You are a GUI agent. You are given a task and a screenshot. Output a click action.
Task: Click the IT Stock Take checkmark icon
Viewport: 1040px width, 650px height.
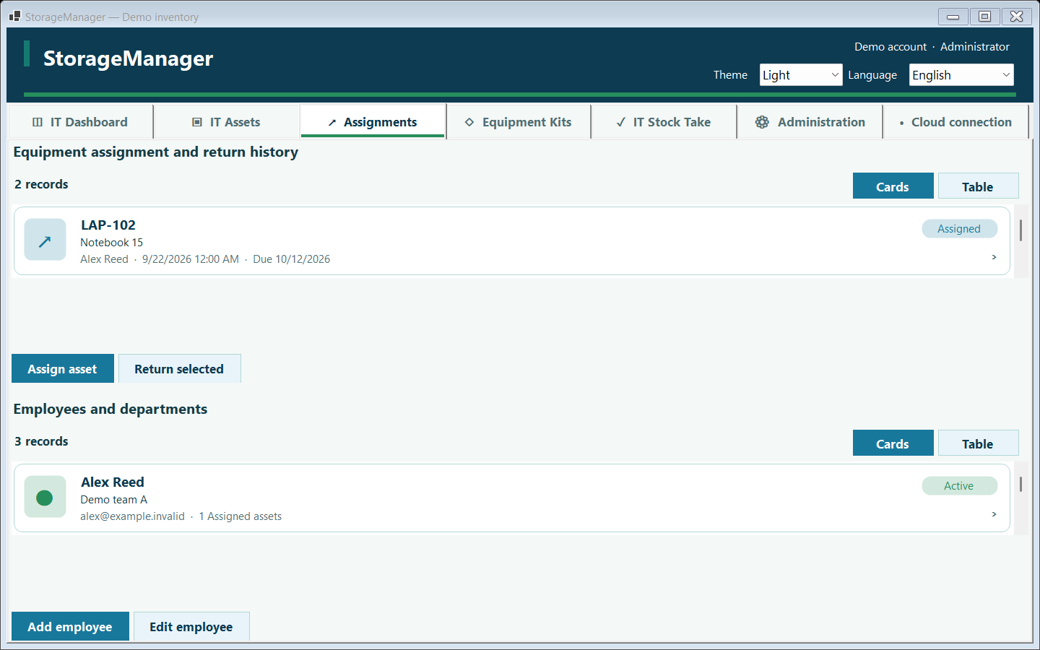[x=621, y=122]
